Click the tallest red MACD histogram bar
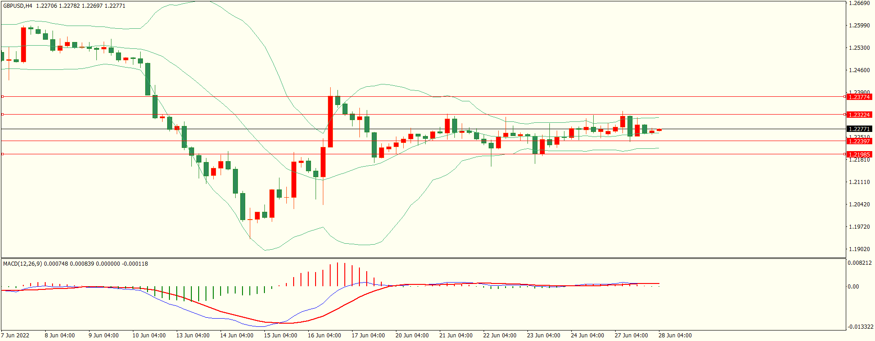Viewport: 875px width, 341px height. coord(337,274)
